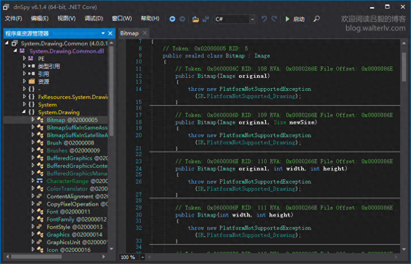Collapse the System.Drawing namespace

tap(24, 112)
